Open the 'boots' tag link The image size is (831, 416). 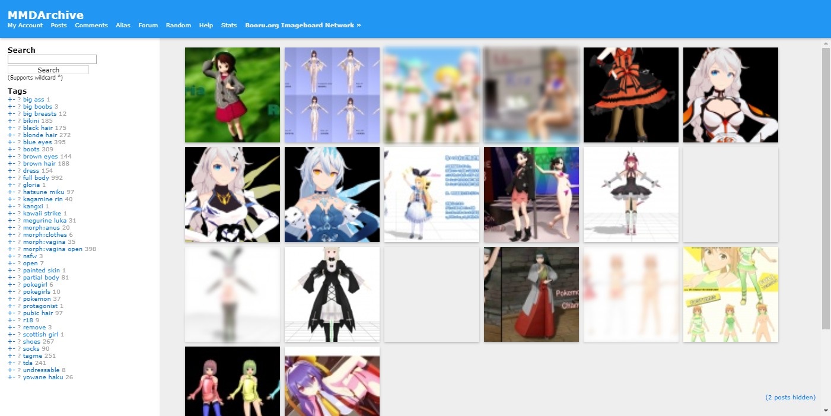[x=32, y=150]
